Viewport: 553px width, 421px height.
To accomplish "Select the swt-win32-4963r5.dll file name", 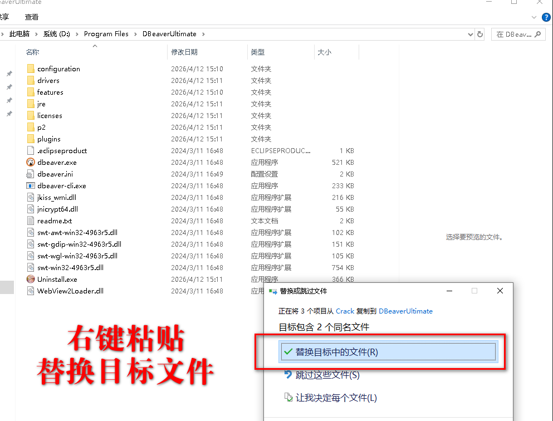I will point(70,268).
